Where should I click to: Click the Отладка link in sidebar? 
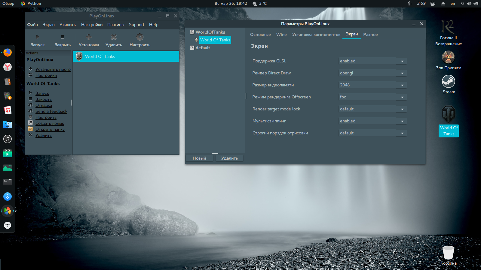click(44, 105)
